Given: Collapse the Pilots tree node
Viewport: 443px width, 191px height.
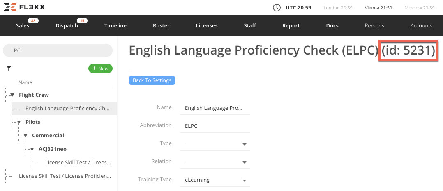Looking at the screenshot, I should pyautogui.click(x=19, y=122).
